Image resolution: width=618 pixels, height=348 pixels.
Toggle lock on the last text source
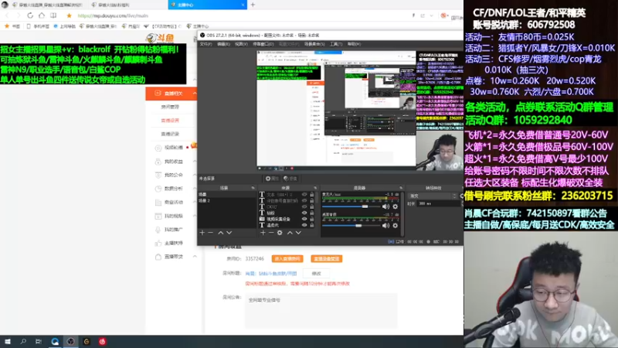click(312, 225)
